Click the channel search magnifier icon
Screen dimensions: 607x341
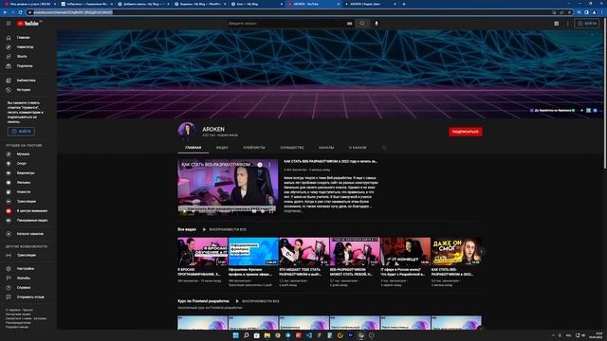(384, 148)
